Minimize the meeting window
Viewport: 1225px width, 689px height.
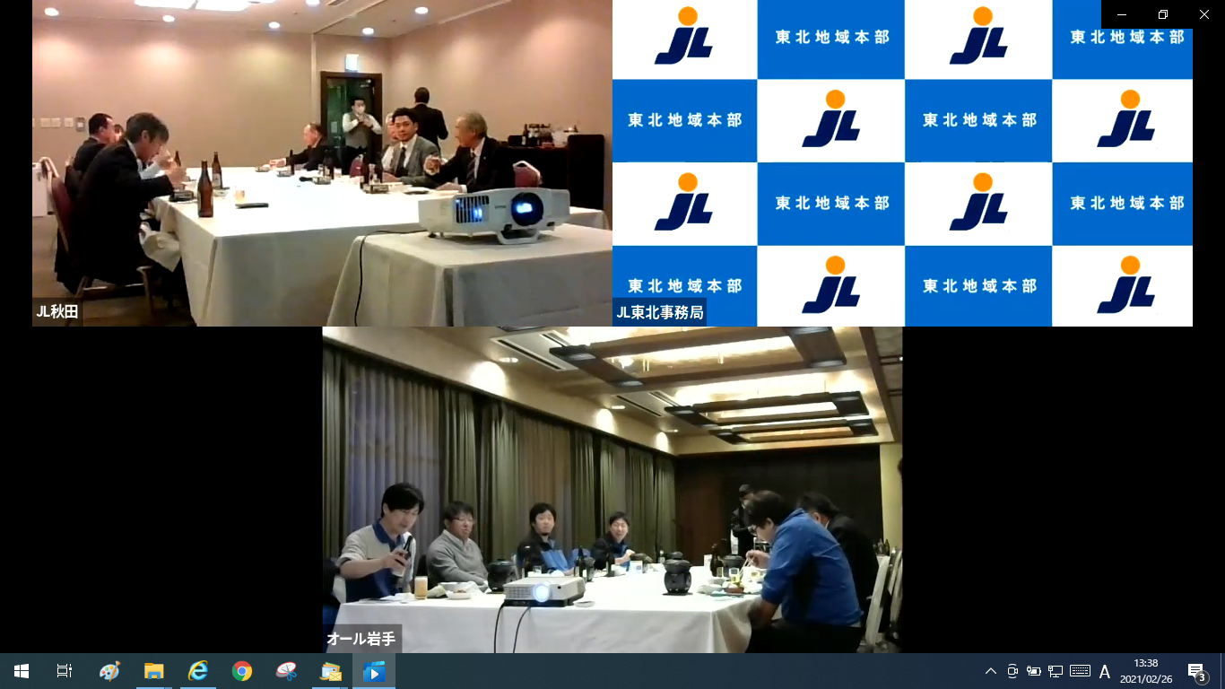point(1122,14)
